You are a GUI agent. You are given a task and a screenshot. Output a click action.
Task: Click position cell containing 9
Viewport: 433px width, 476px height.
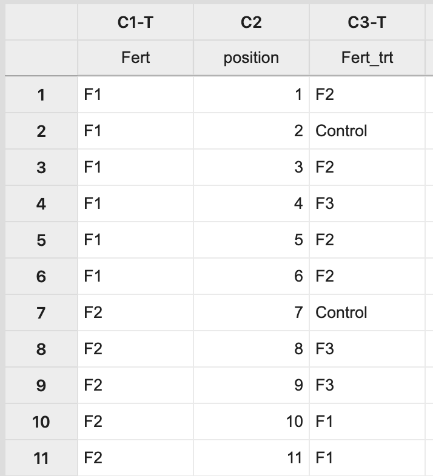coord(251,385)
